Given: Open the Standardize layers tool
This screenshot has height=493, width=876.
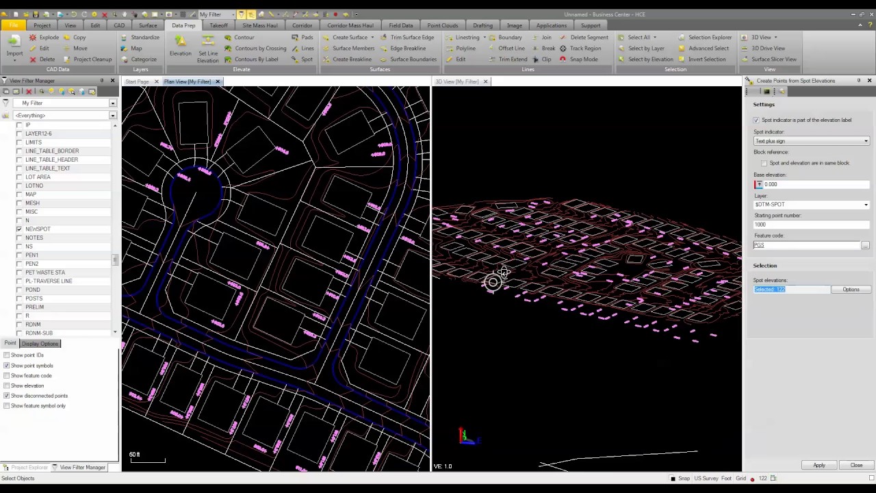Looking at the screenshot, I should click(140, 38).
